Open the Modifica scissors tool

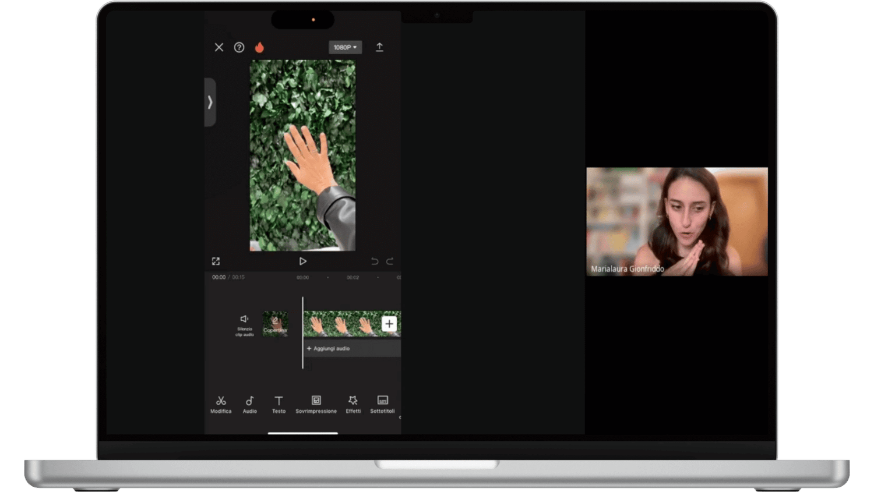[221, 404]
